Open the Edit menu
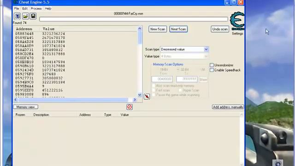Image resolution: width=295 pixels, height=166 pixels. click(x=25, y=8)
